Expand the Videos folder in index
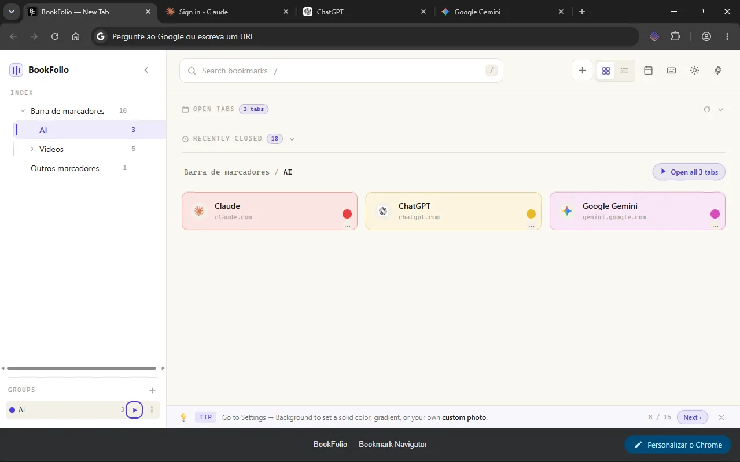 click(32, 149)
